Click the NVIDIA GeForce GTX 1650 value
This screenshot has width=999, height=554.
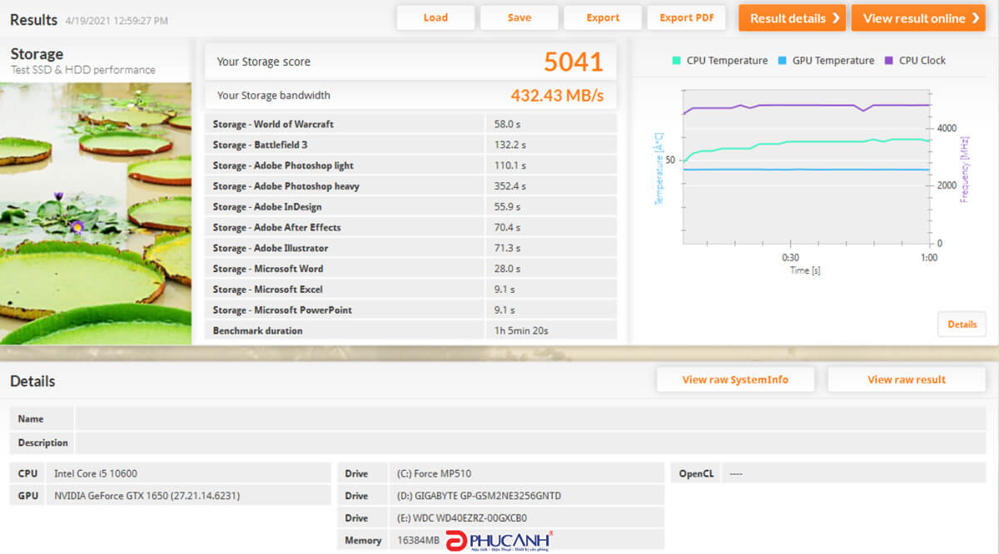147,496
